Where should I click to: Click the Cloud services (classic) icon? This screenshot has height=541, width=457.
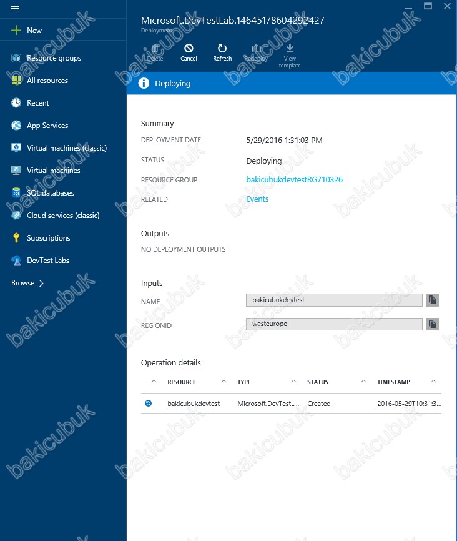[16, 216]
